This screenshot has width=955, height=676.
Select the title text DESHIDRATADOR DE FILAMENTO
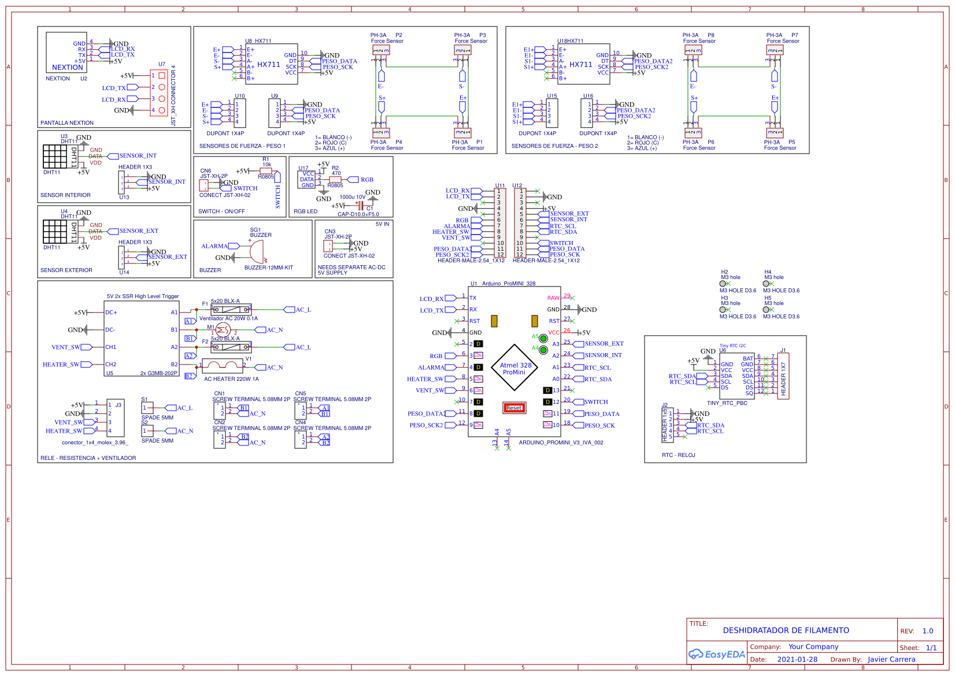click(x=786, y=630)
